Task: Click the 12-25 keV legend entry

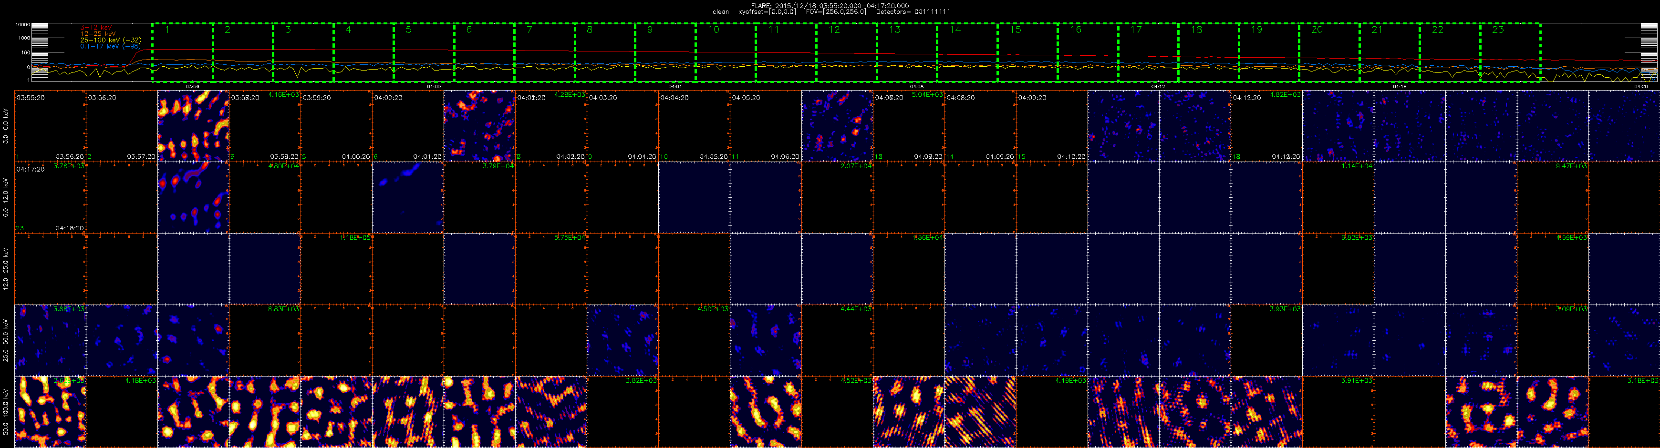Action: pos(98,33)
